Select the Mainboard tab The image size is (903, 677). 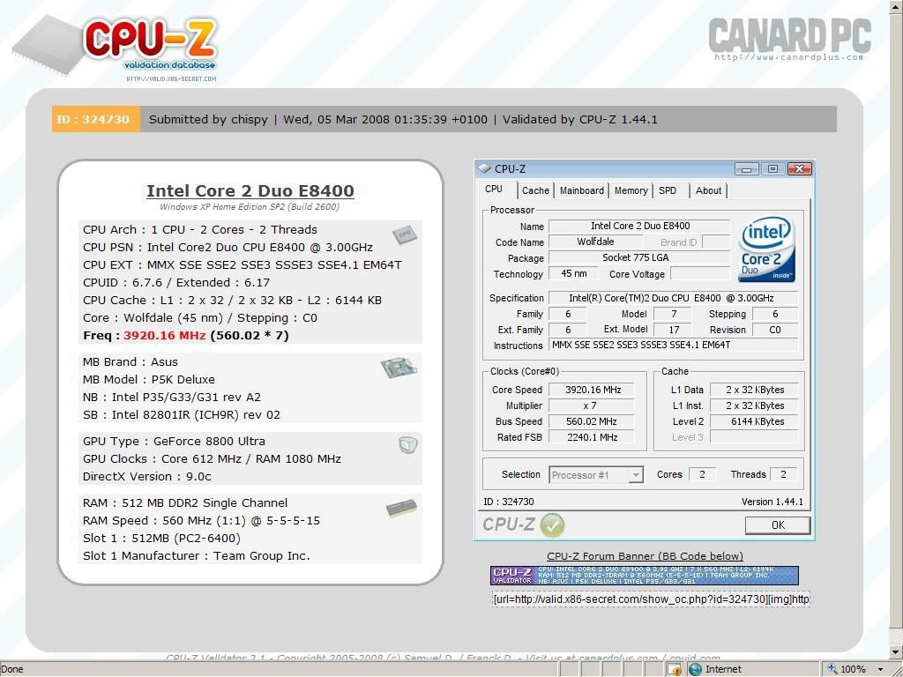pyautogui.click(x=582, y=190)
